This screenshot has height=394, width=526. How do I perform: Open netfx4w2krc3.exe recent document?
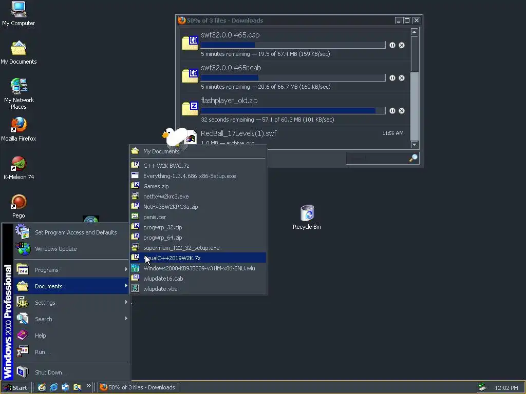(198, 196)
